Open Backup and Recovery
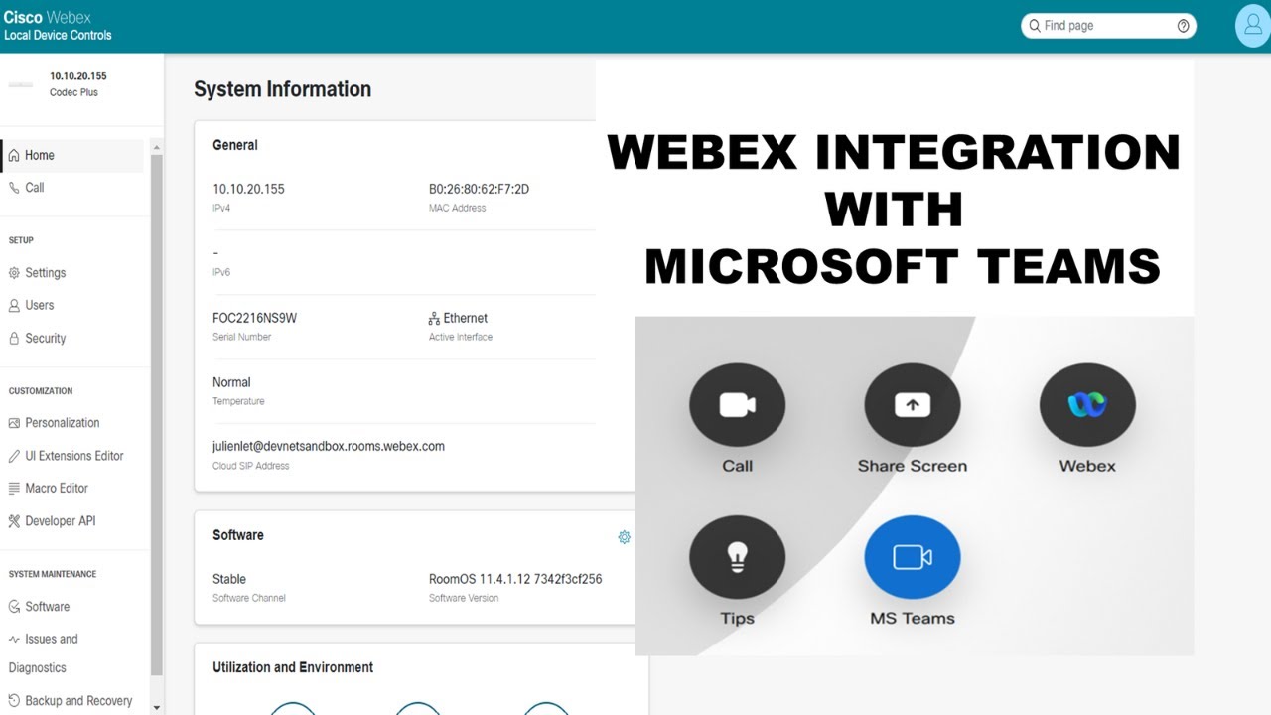This screenshot has height=715, width=1271. click(x=72, y=701)
